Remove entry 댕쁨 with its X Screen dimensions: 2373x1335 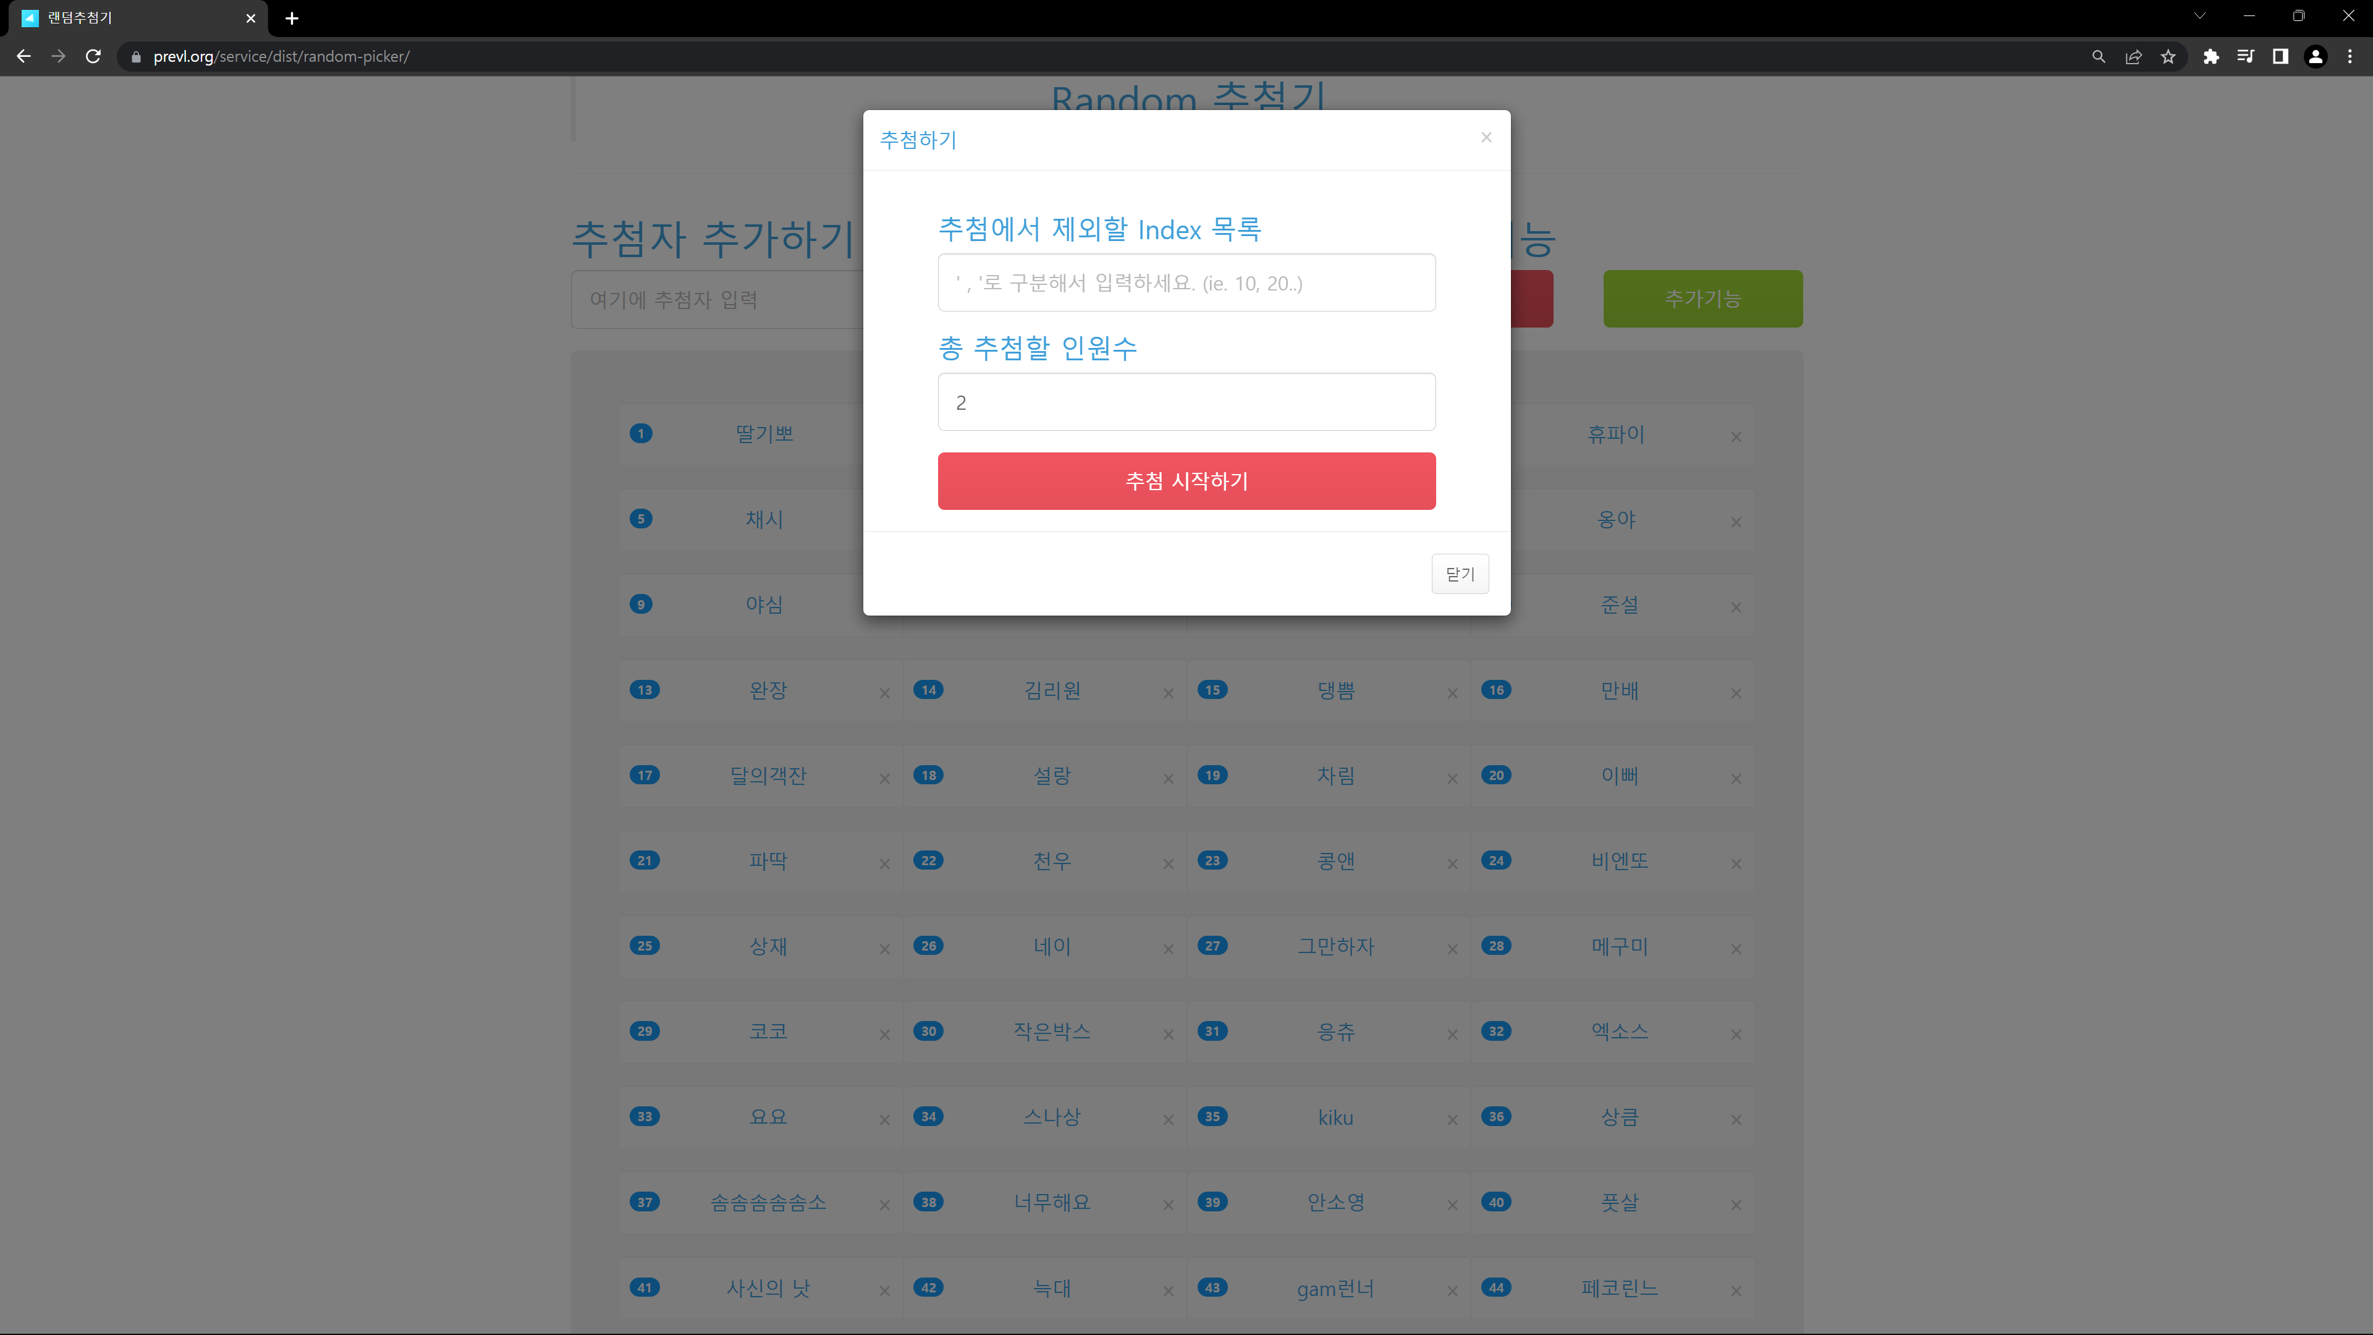point(1452,693)
